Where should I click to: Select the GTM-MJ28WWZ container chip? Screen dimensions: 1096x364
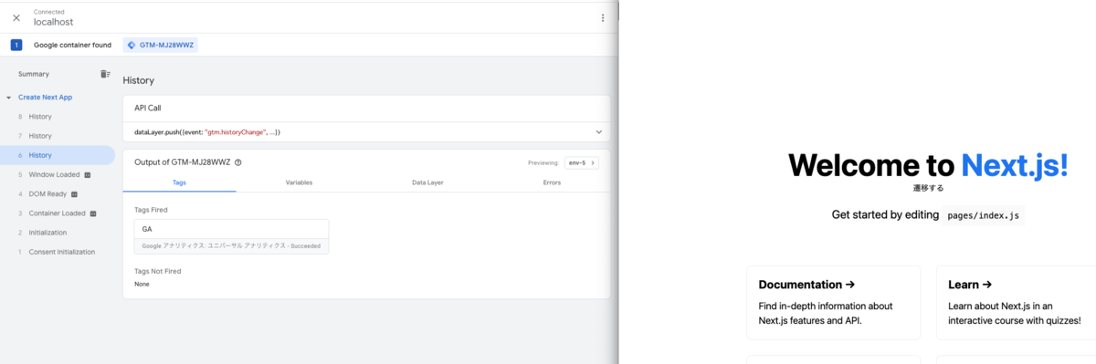160,45
